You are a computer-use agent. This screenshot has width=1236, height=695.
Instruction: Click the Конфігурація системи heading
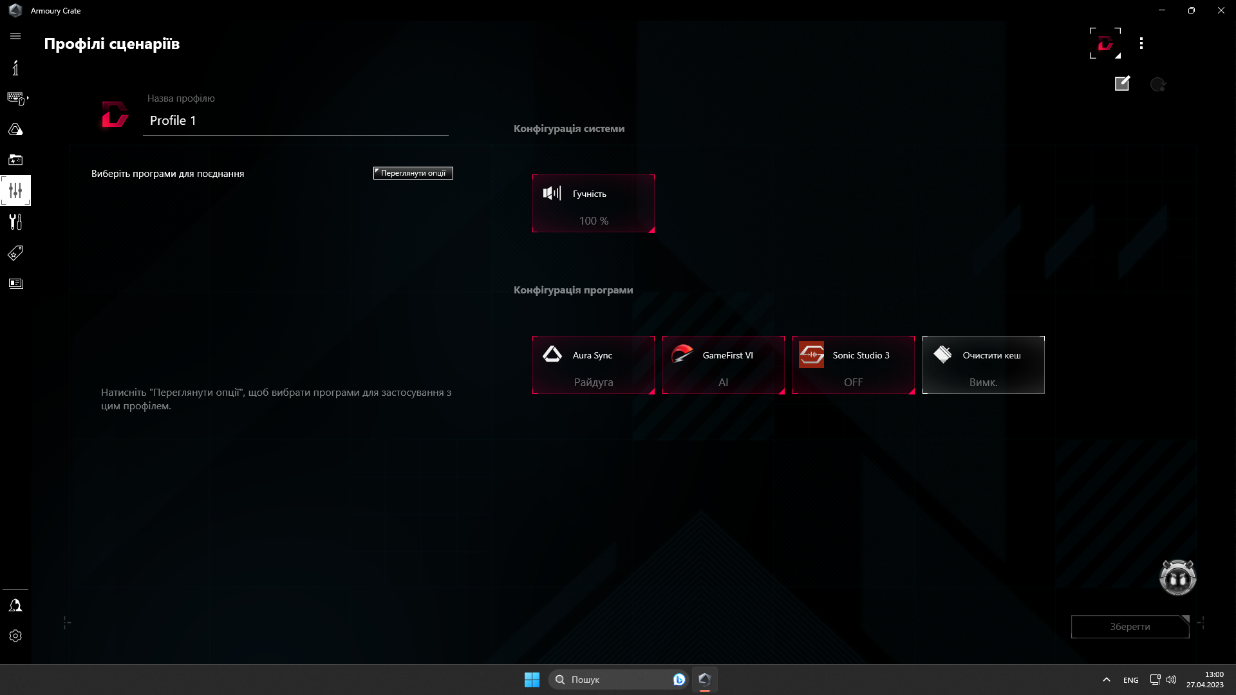point(569,129)
